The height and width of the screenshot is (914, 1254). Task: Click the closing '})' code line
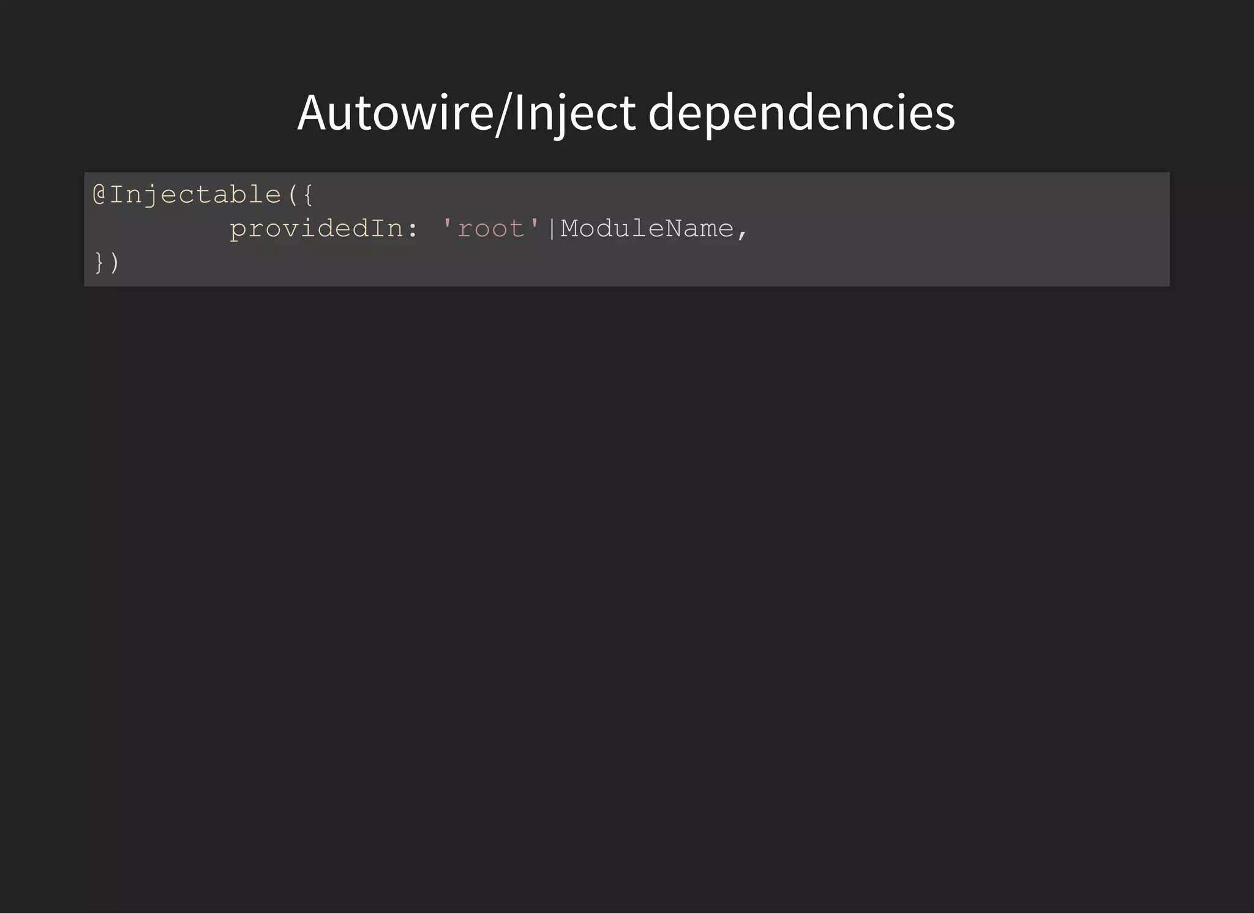point(107,263)
